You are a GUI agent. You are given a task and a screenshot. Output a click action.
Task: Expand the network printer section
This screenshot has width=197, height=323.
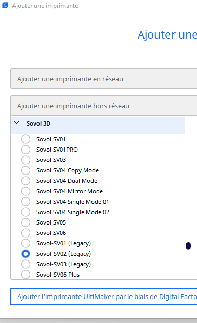104,79
